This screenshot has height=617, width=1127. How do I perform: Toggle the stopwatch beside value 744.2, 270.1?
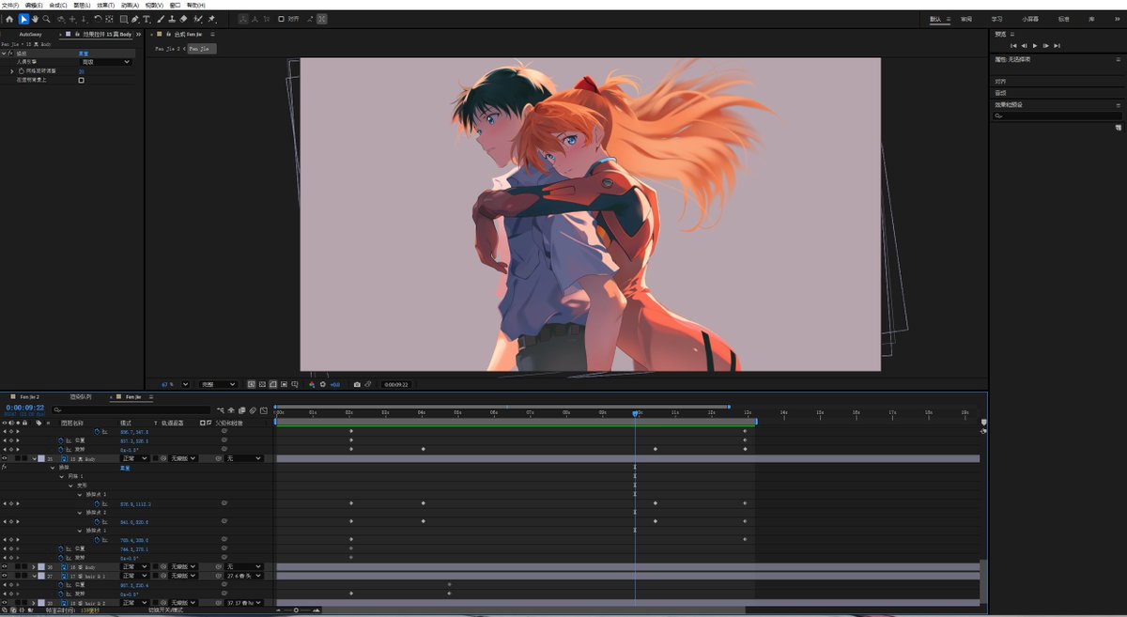click(60, 548)
